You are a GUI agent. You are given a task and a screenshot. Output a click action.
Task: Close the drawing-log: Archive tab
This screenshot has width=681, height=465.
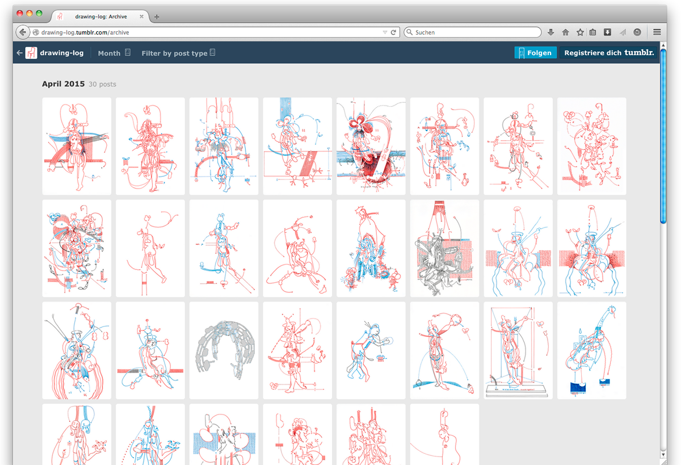coord(143,17)
